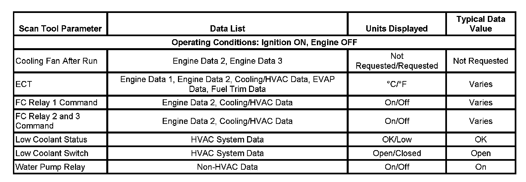The image size is (526, 182).
Task: Select the FC Relay 1 Command cell
Action: [56, 103]
